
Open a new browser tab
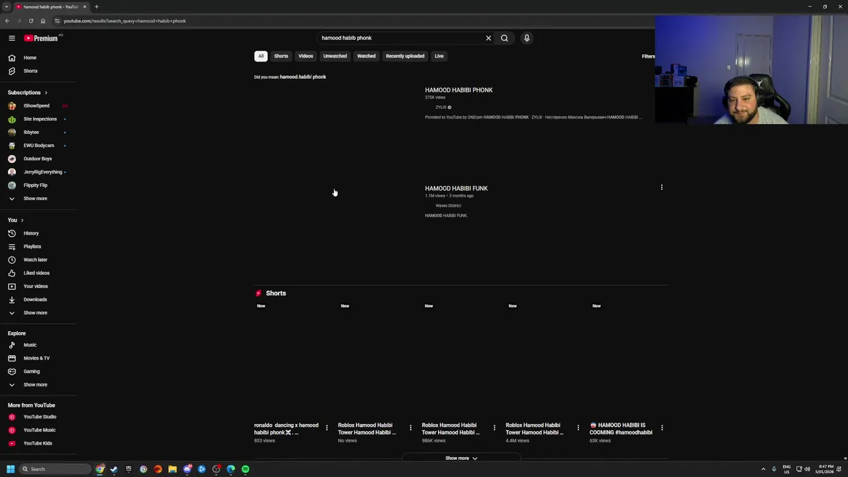tap(97, 7)
